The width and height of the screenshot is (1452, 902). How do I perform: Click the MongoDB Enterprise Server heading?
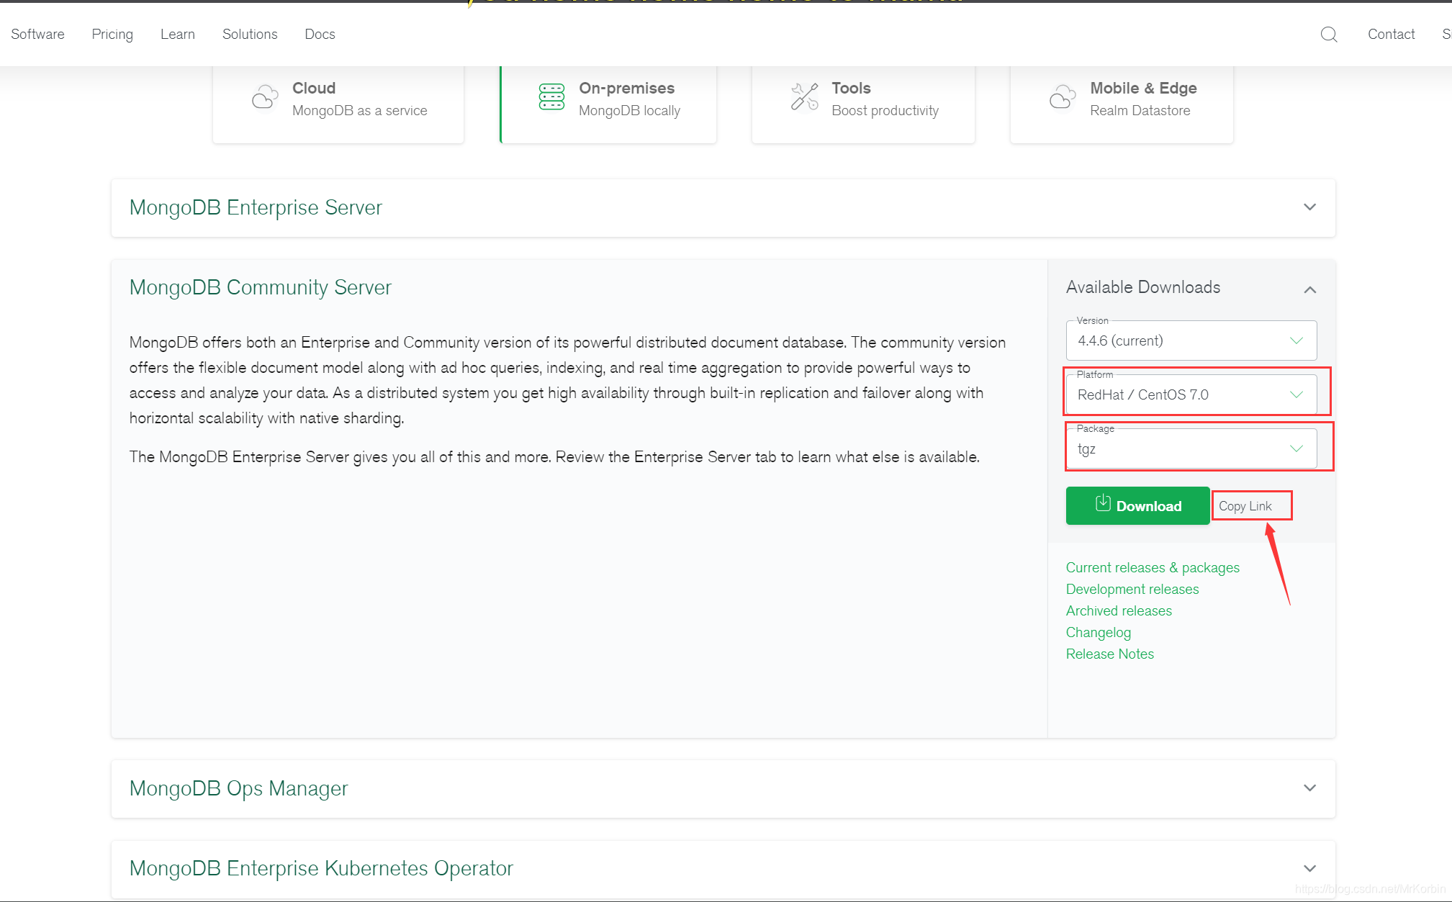pos(256,207)
